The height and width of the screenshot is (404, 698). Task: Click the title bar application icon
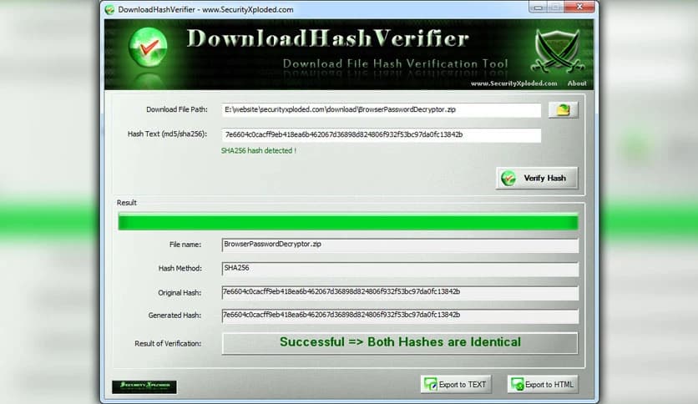coord(110,9)
